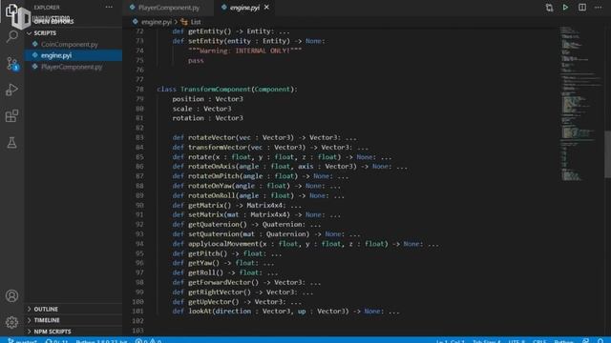Viewport: 611px width, 343px height.
Task: Click Ln 1, Col 1 in status bar
Action: [450, 341]
